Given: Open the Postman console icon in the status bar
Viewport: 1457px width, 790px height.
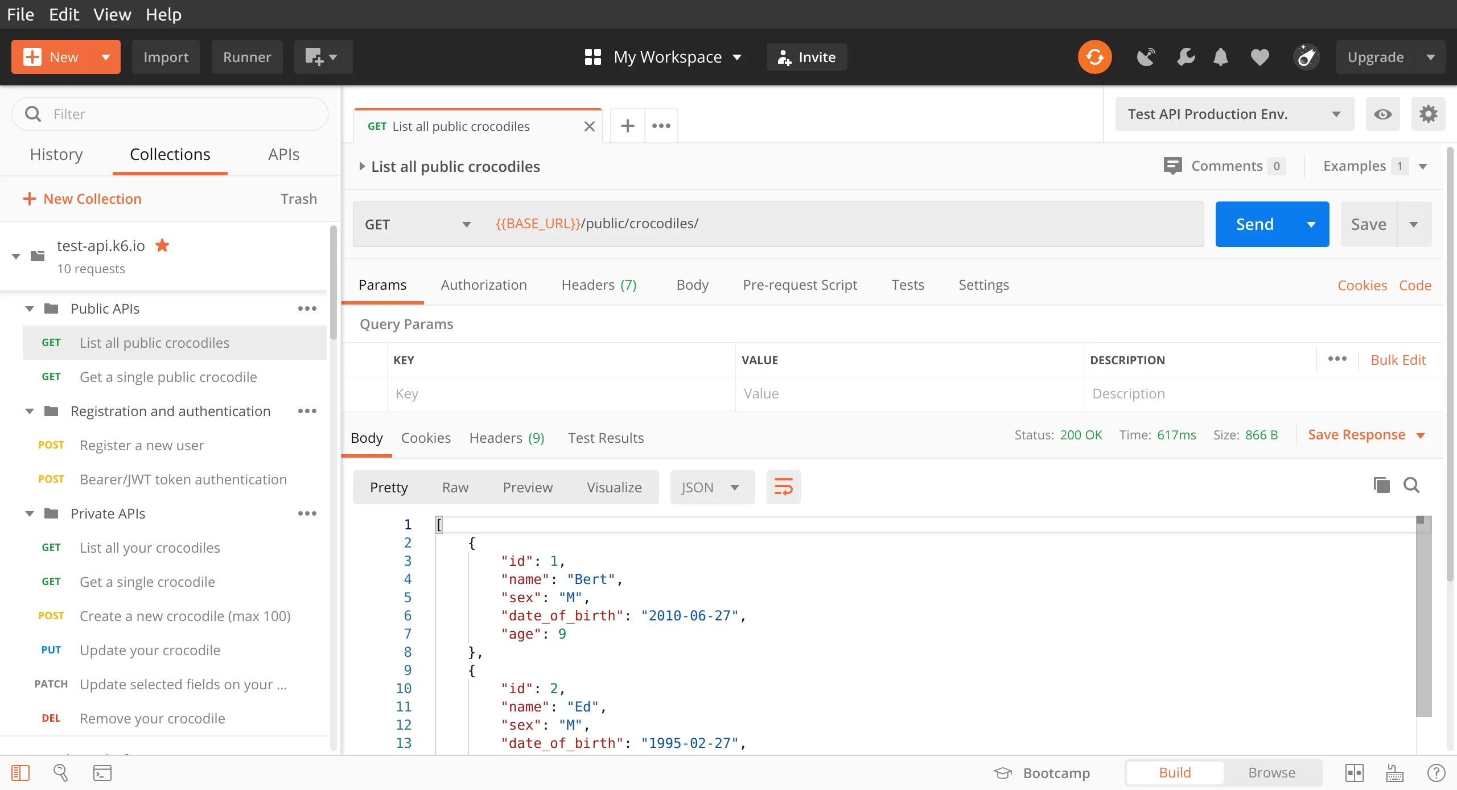Looking at the screenshot, I should [102, 773].
